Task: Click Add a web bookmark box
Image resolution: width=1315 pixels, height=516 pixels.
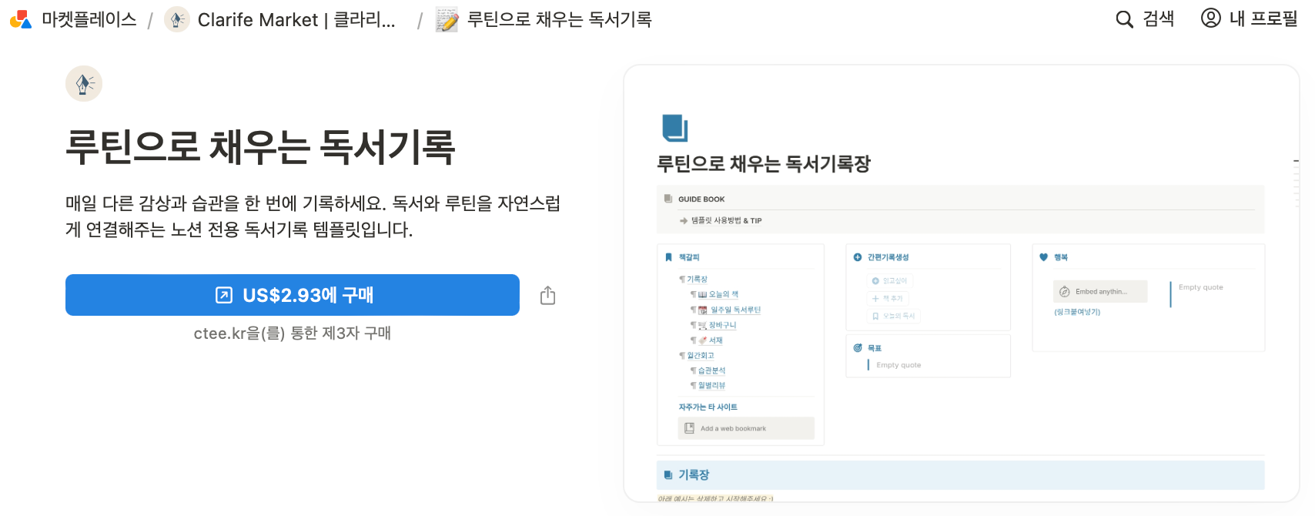Action: (746, 428)
